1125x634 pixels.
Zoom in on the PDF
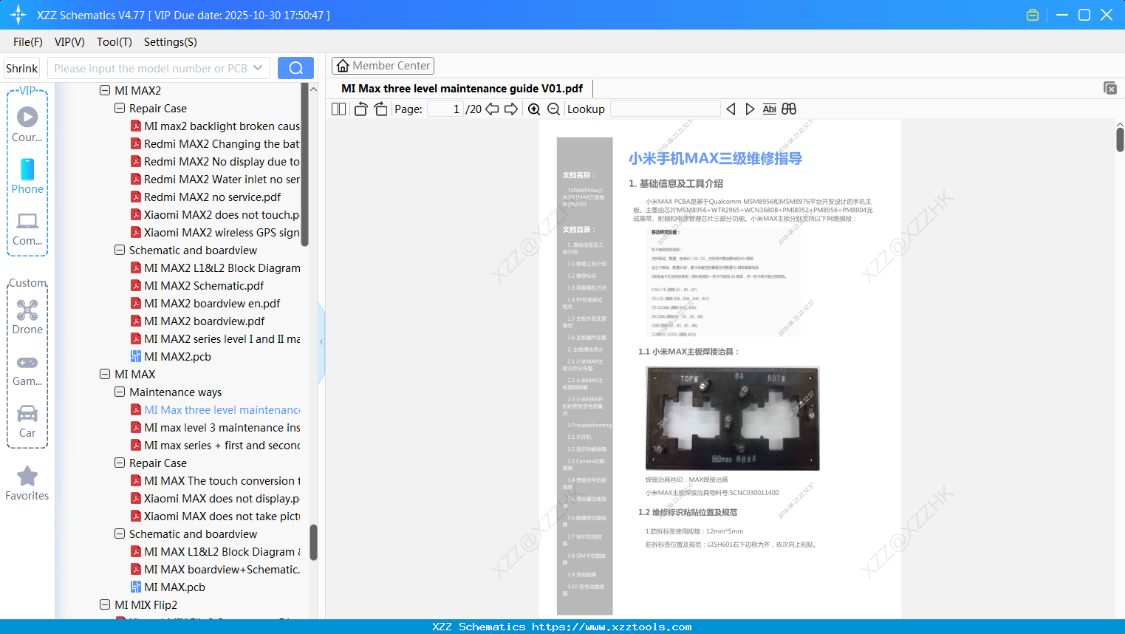point(534,109)
